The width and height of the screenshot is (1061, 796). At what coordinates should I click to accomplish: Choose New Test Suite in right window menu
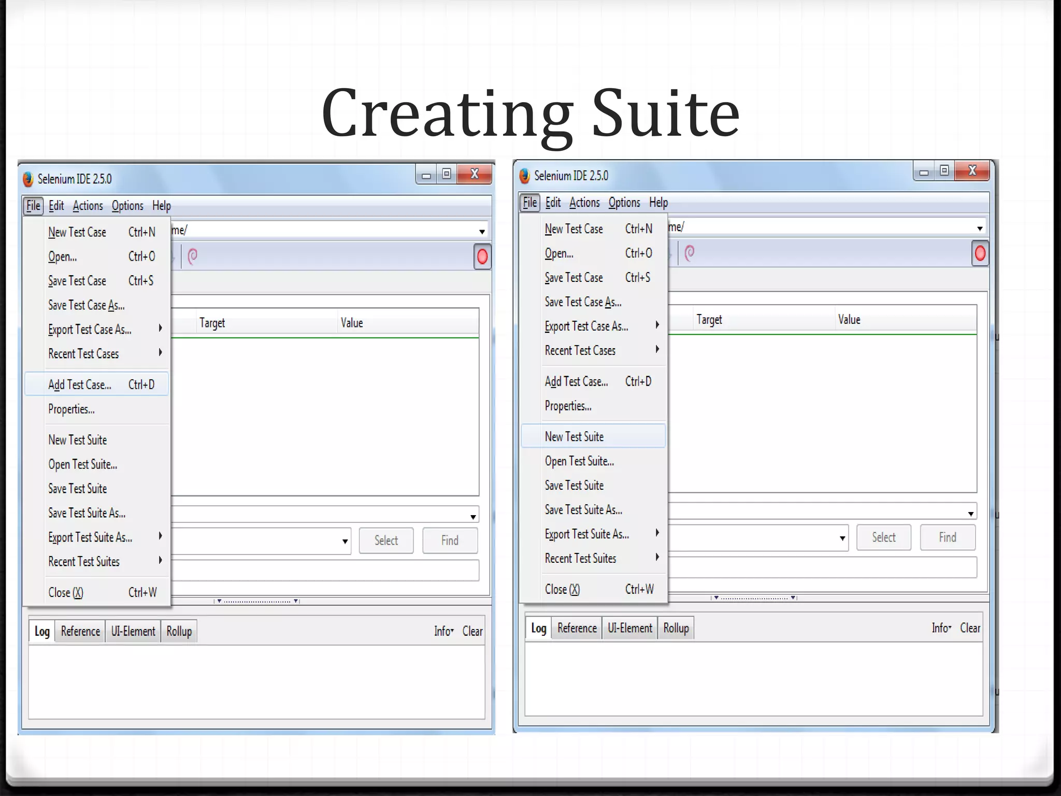tap(593, 436)
